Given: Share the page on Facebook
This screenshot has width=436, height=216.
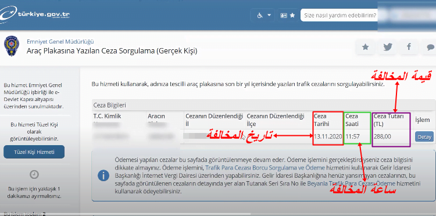Looking at the screenshot, I should [409, 47].
